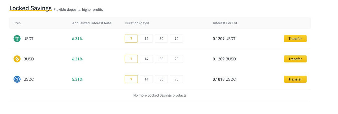
Task: Click the BUSD coin icon
Action: 17,59
